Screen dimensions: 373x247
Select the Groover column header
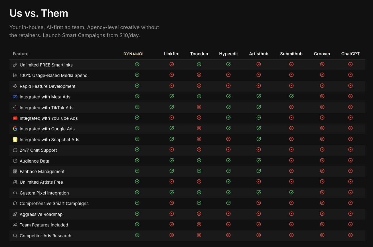322,54
